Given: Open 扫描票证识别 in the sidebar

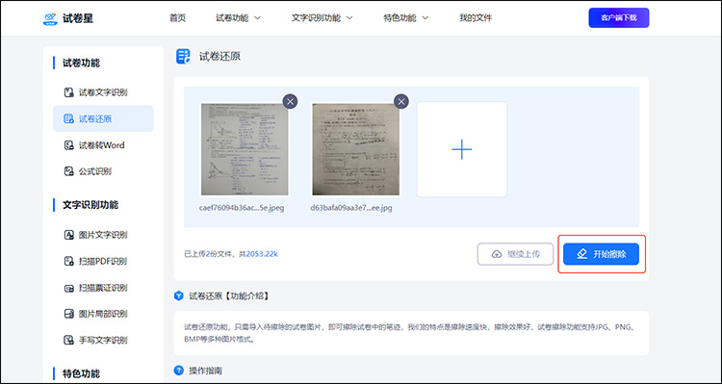Looking at the screenshot, I should click(x=103, y=288).
